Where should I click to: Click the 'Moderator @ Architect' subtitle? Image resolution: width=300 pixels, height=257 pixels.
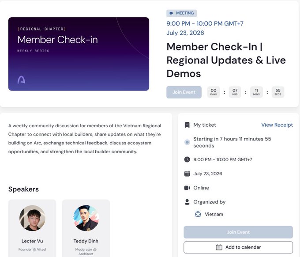86,252
